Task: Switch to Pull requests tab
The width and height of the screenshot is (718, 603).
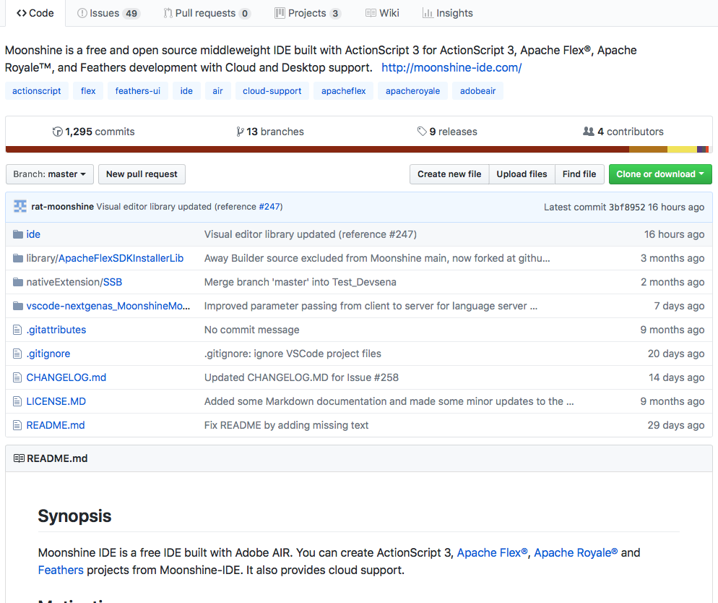Action: pyautogui.click(x=207, y=13)
